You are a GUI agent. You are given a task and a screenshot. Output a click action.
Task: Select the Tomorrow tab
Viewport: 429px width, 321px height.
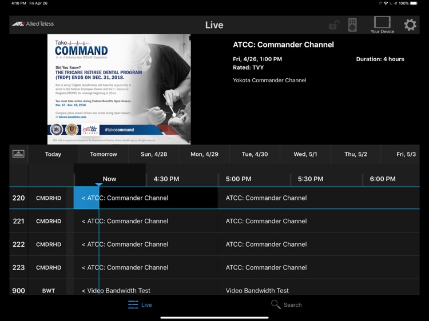tap(104, 154)
